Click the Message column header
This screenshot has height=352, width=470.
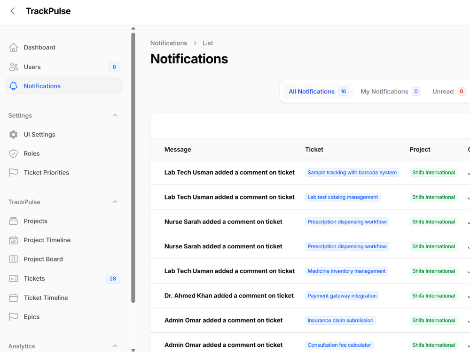[178, 149]
